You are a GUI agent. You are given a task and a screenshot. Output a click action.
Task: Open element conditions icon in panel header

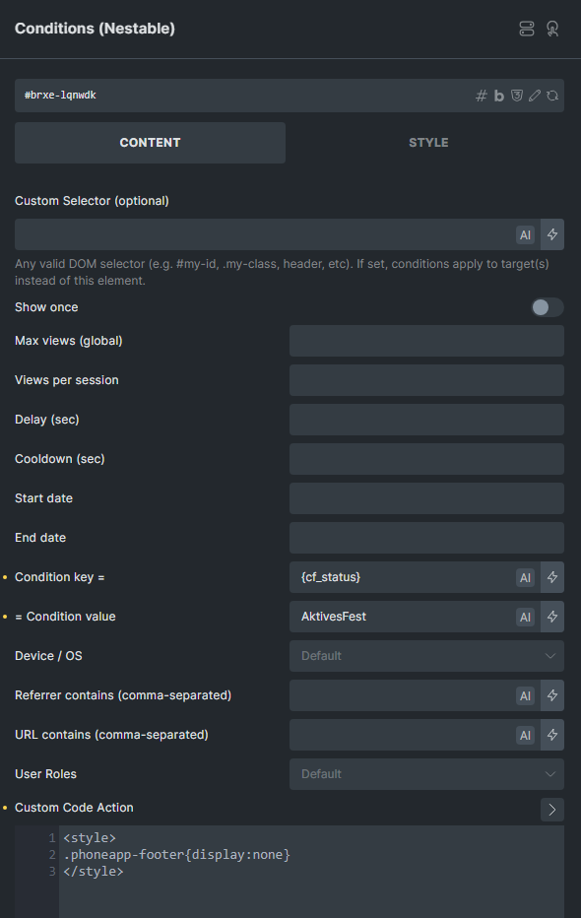[527, 29]
